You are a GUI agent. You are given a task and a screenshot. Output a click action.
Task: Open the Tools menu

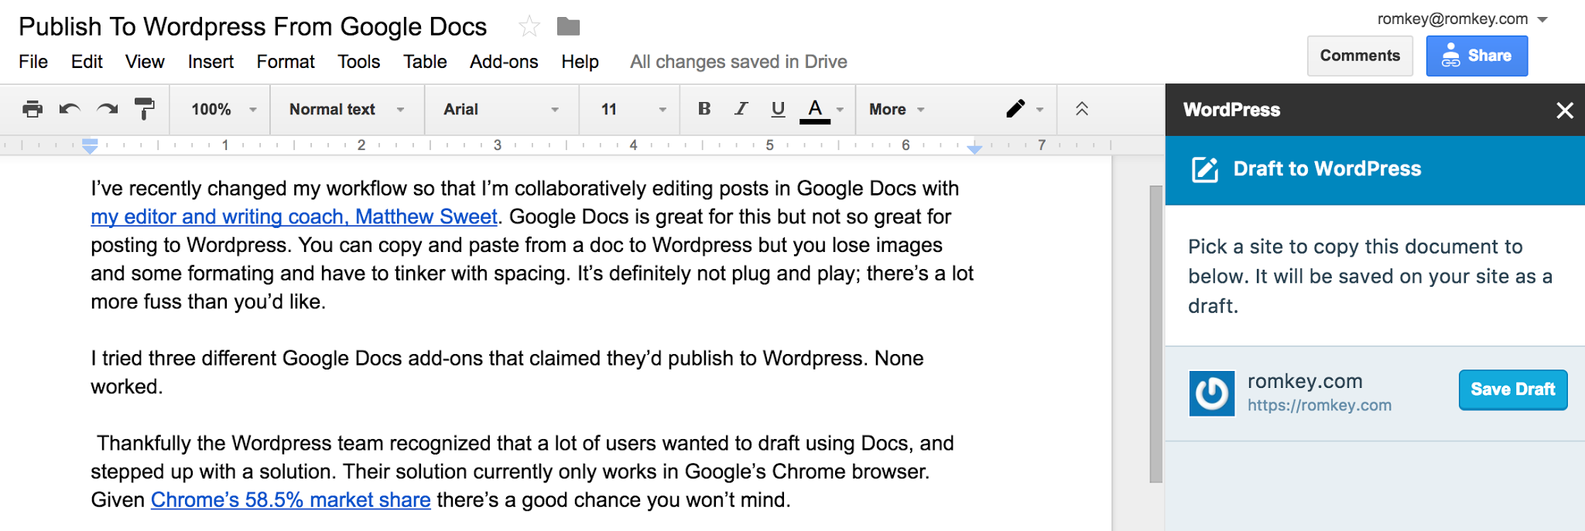pyautogui.click(x=358, y=62)
